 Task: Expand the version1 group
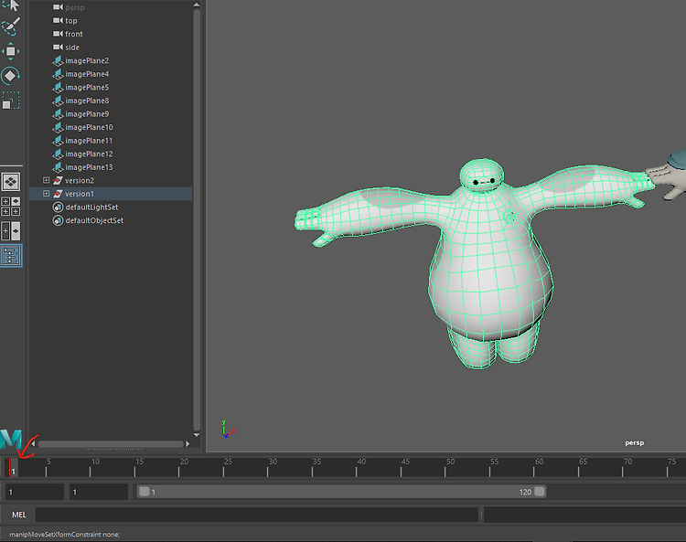click(46, 193)
